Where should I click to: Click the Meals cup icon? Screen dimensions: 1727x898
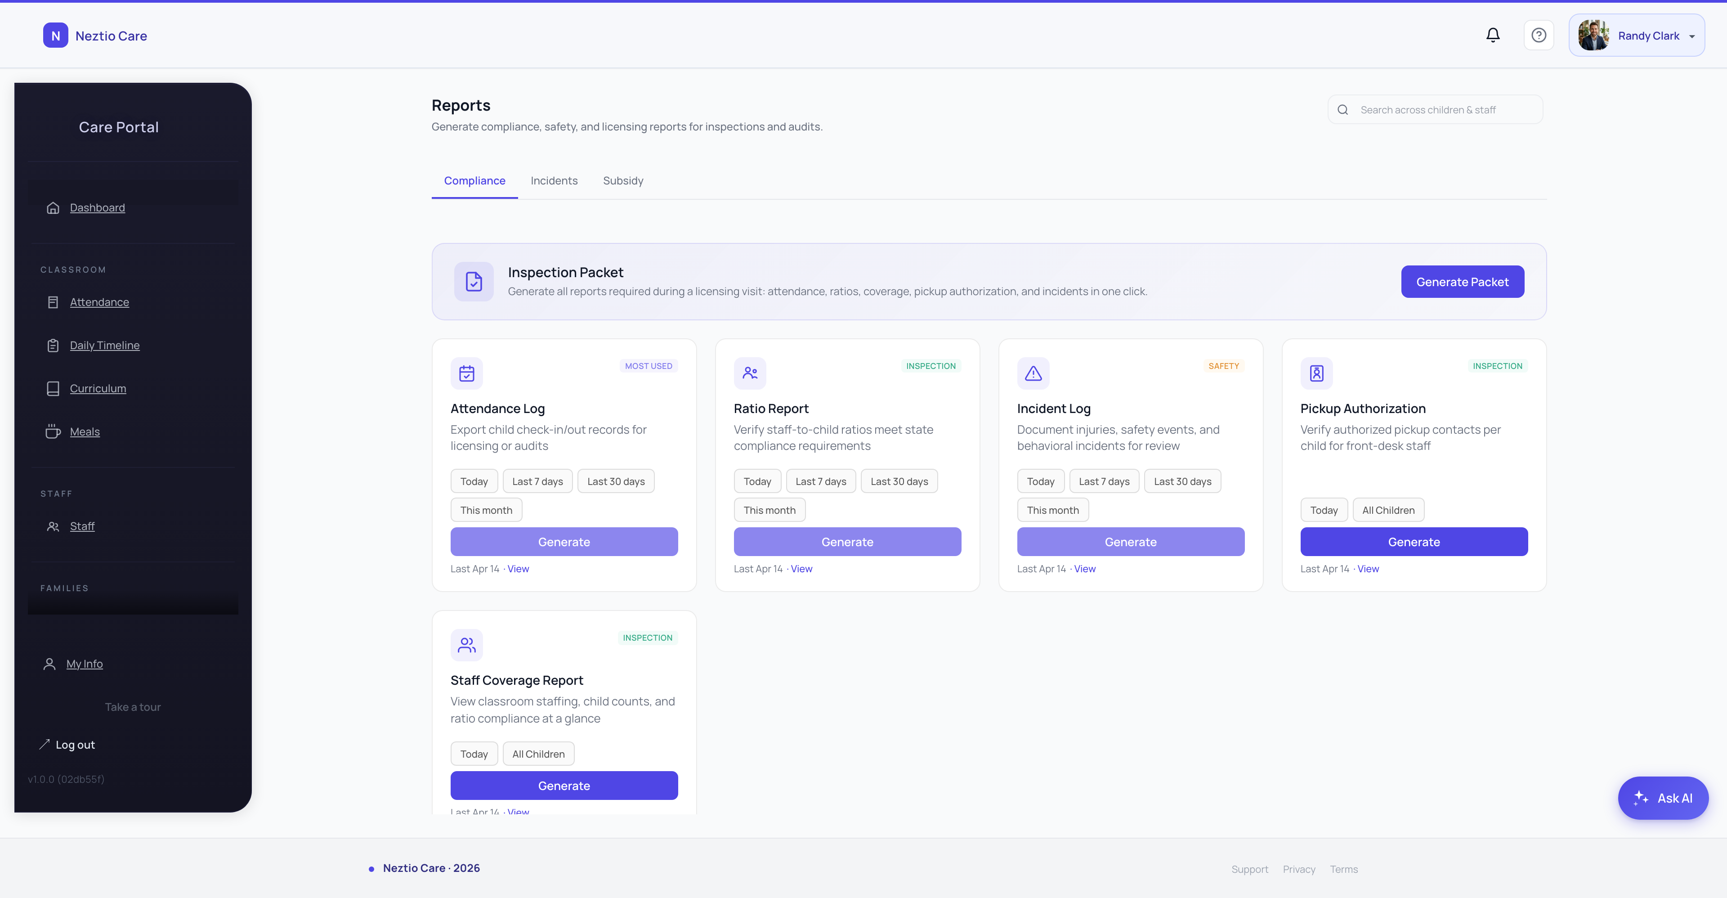(x=53, y=432)
